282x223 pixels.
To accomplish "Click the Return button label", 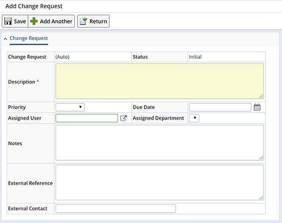I will pyautogui.click(x=98, y=21).
